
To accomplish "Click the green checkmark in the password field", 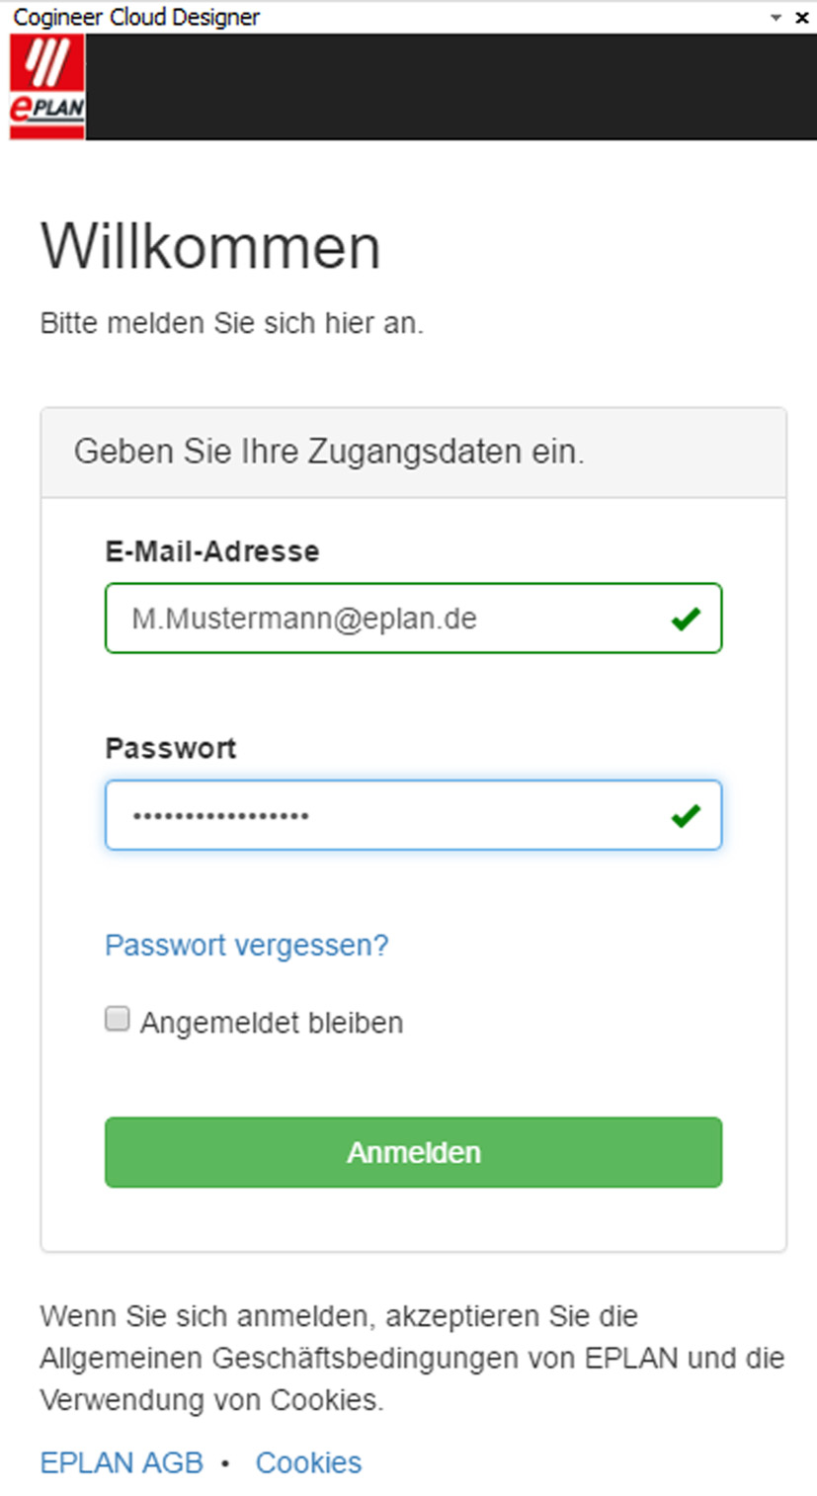I will (685, 816).
